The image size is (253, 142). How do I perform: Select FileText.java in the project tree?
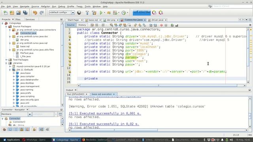point(27,53)
